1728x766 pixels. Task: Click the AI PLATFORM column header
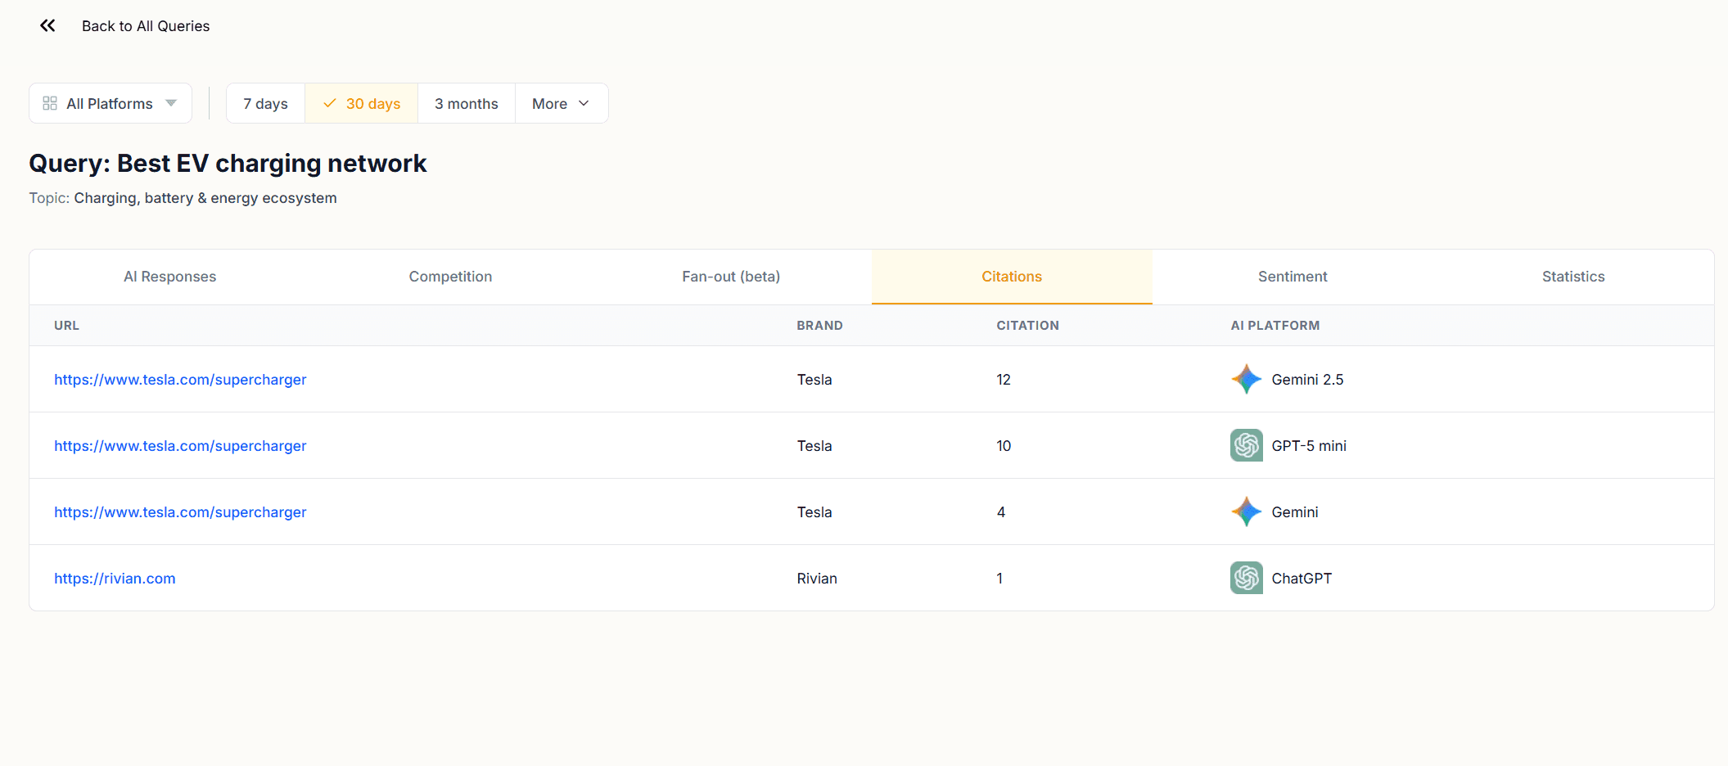point(1275,326)
